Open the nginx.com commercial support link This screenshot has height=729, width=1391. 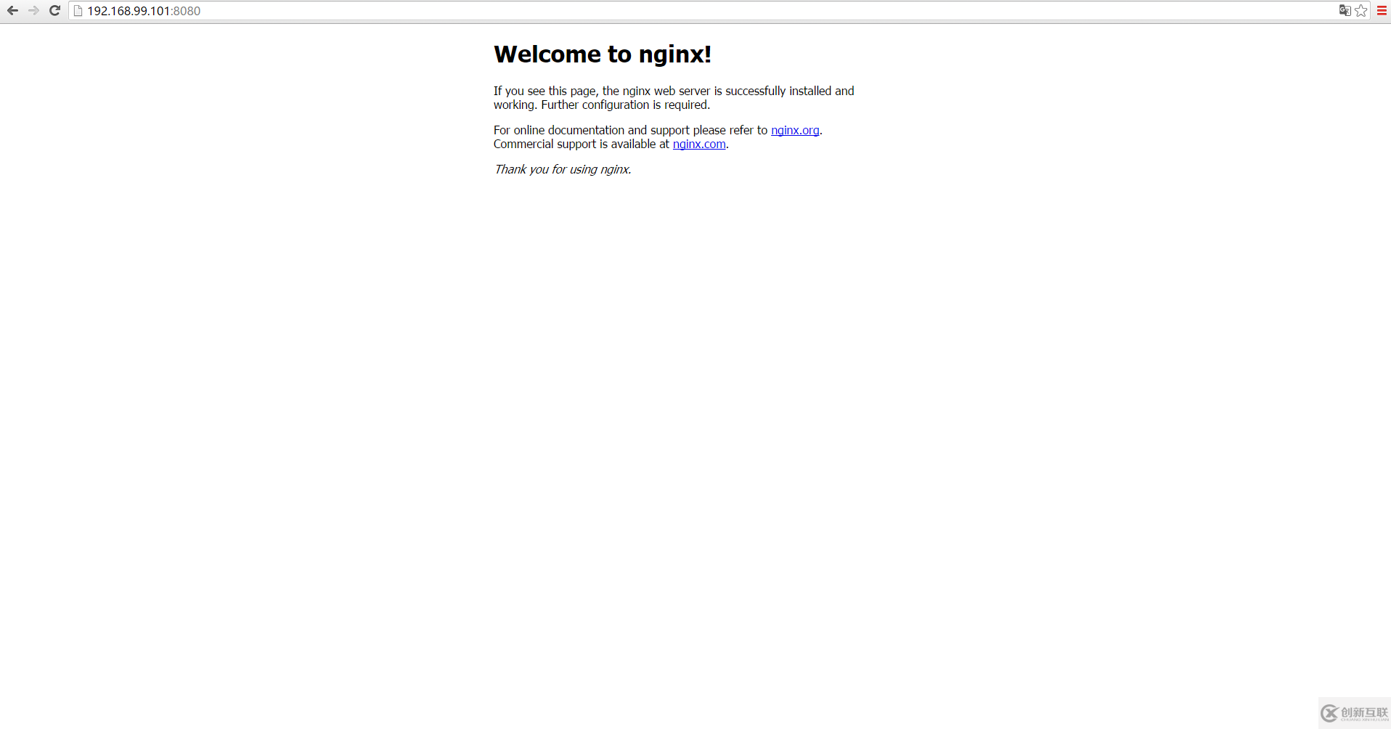(699, 144)
